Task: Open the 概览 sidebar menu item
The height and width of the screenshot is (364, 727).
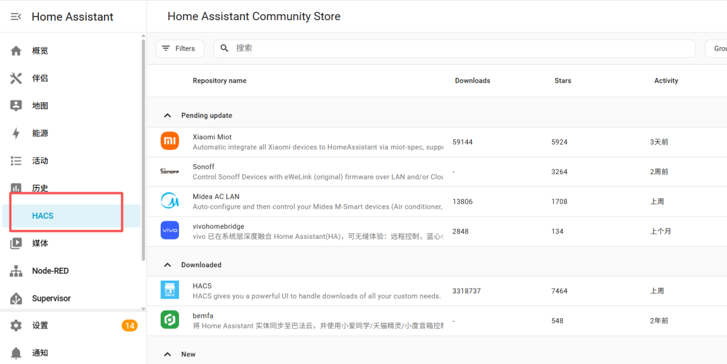Action: coord(71,50)
